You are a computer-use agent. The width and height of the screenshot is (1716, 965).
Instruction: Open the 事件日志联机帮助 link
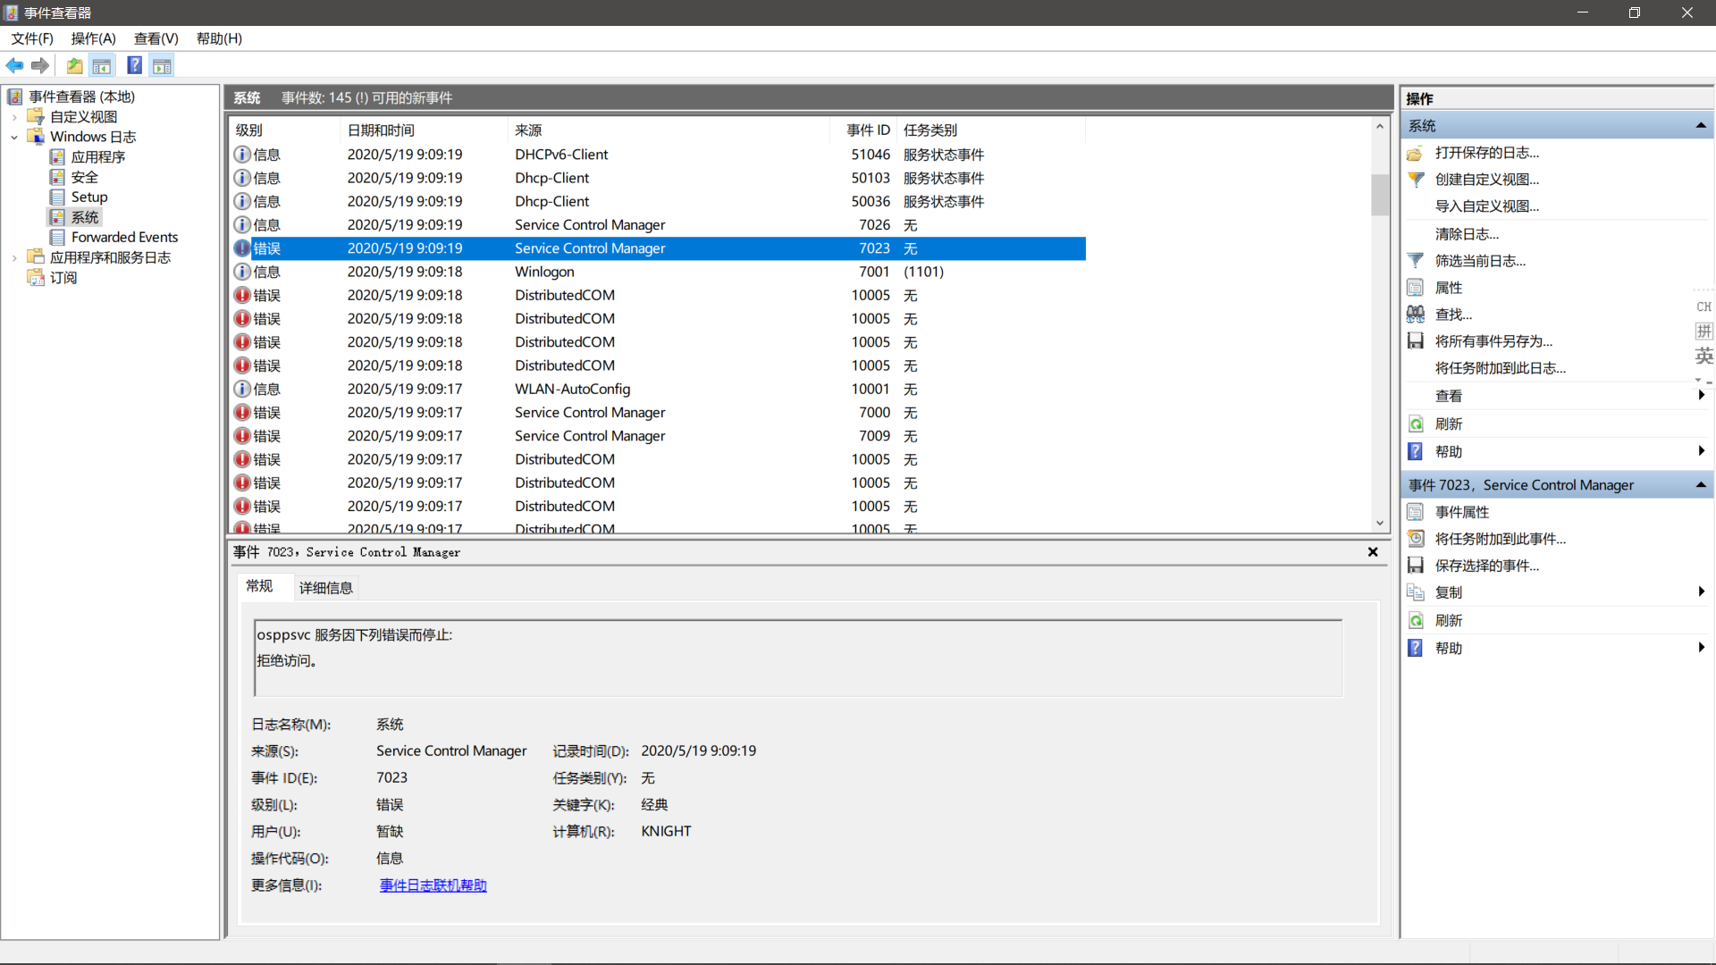[x=433, y=885]
